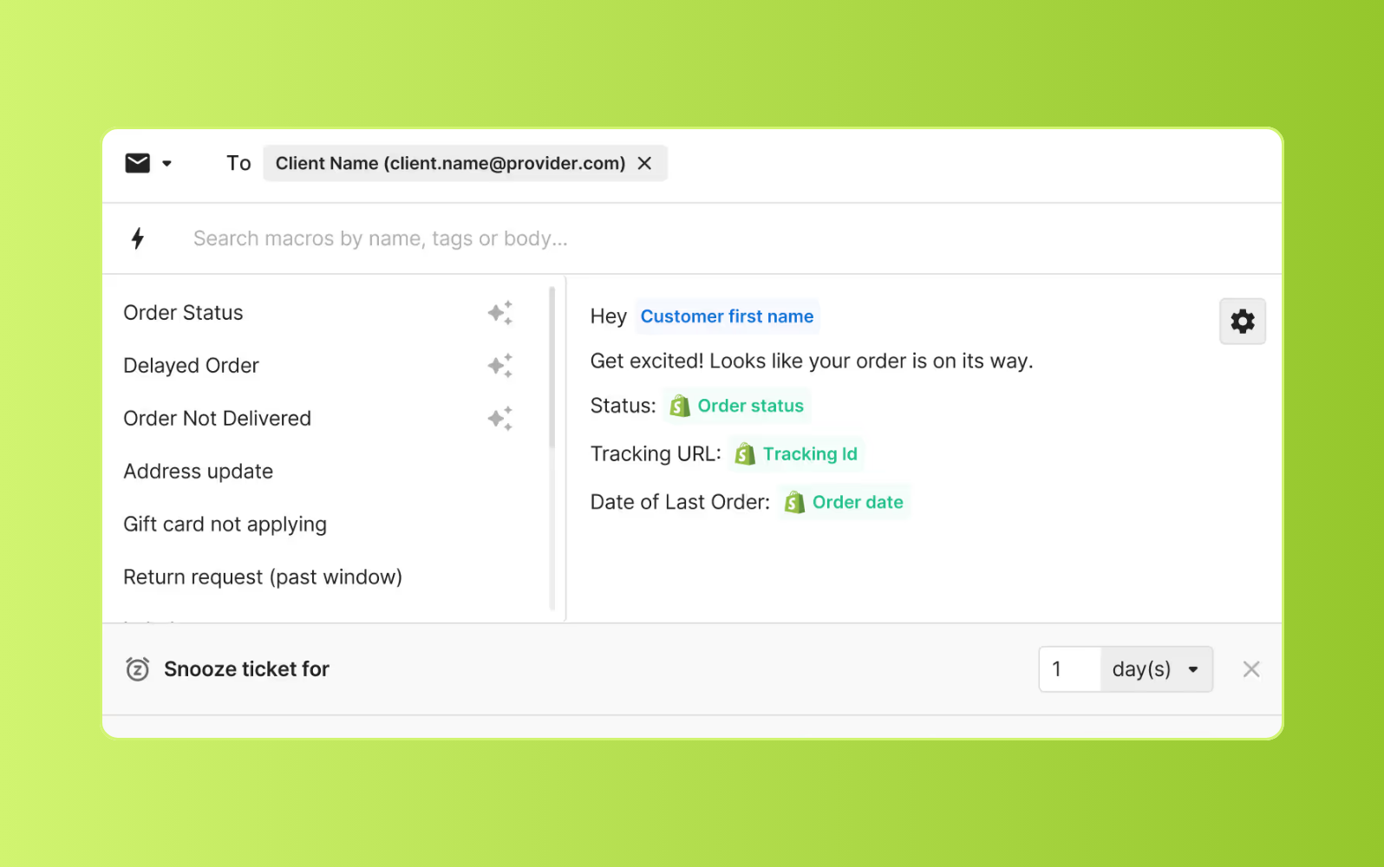Screen dimensions: 1384x867
Task: Click the Order status Shopify variable
Action: pos(737,406)
